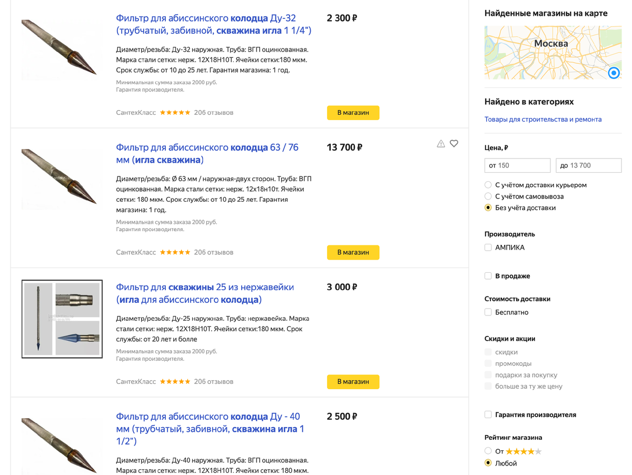Click the warning triangle report icon

(x=441, y=144)
